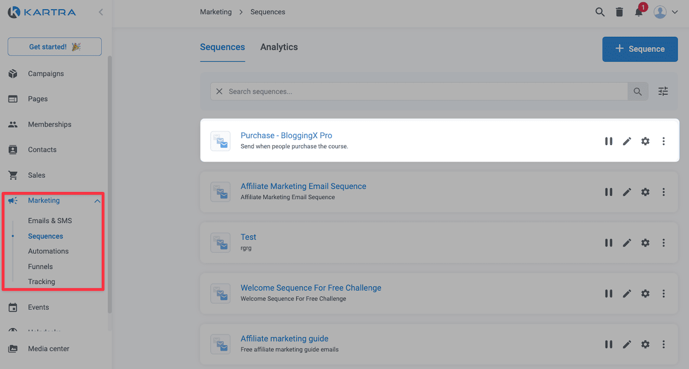Open Memberships in the sidebar
Screen dimensions: 689x369
tap(50, 124)
